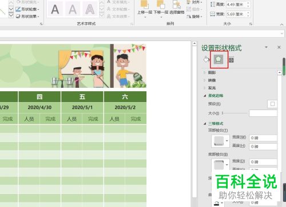This screenshot has width=286, height=207.
Task: Apply the second gray WordArt style
Action: pyautogui.click(x=73, y=9)
